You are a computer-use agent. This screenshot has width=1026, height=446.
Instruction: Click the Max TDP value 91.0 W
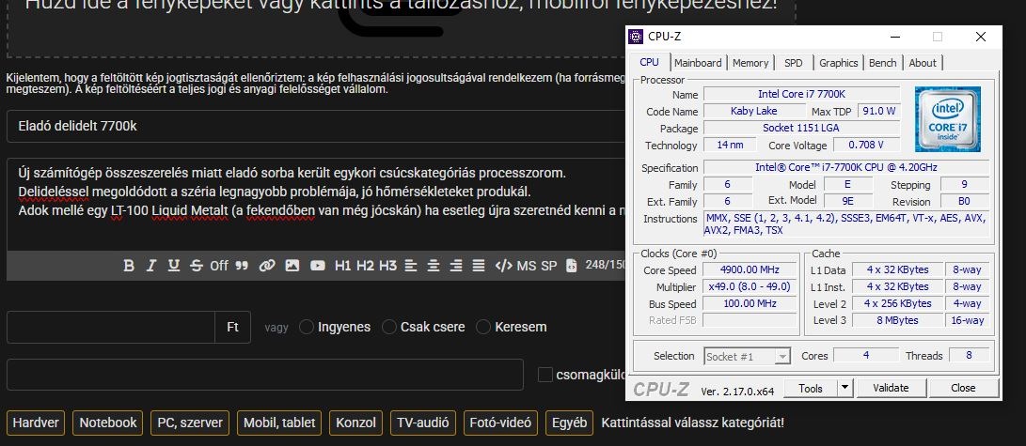click(878, 111)
